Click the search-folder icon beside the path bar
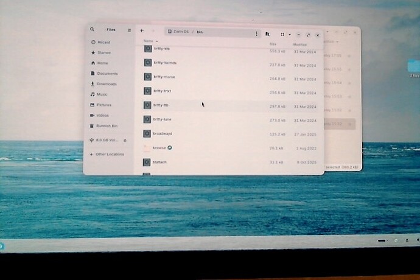Image resolution: width=420 pixels, height=280 pixels. coord(267,34)
